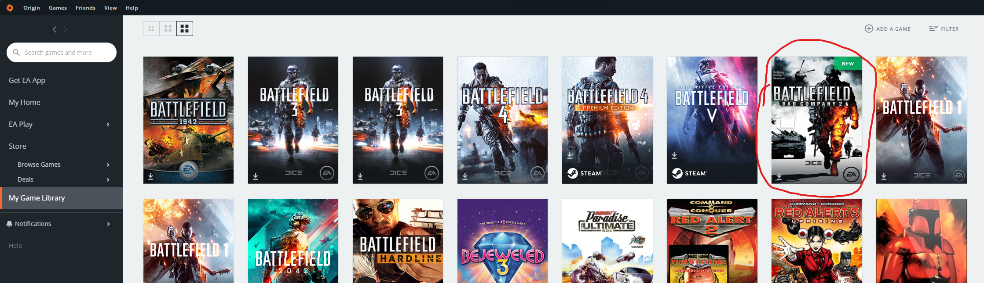Click Add a Game button
Image resolution: width=984 pixels, height=283 pixels.
(x=888, y=29)
